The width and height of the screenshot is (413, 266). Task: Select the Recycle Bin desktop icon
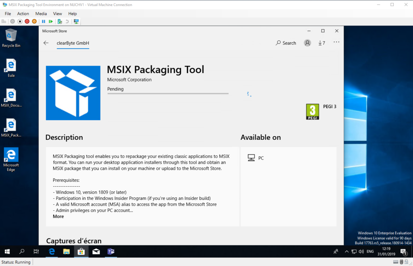[11, 38]
